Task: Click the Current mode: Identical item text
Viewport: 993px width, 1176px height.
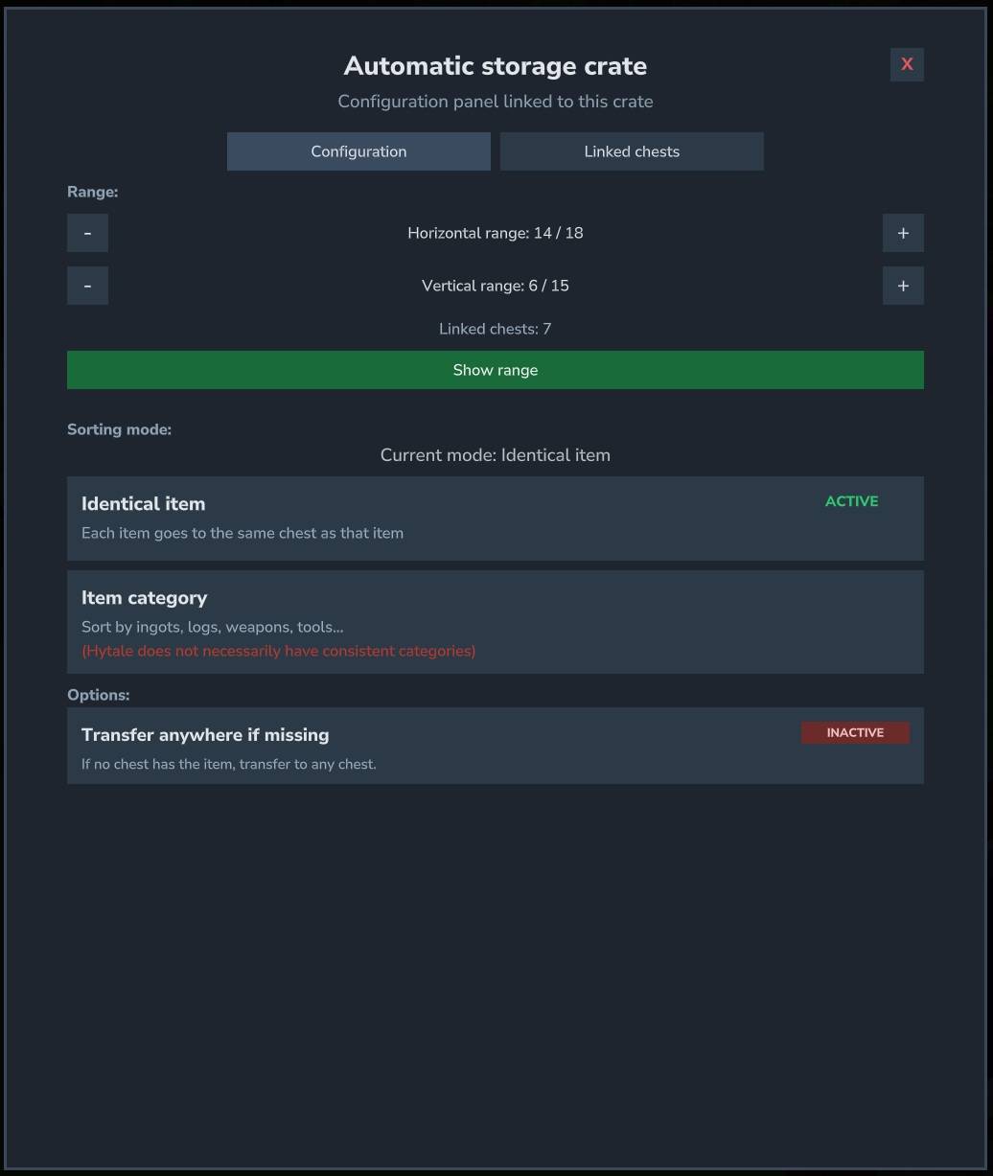Action: pos(495,455)
